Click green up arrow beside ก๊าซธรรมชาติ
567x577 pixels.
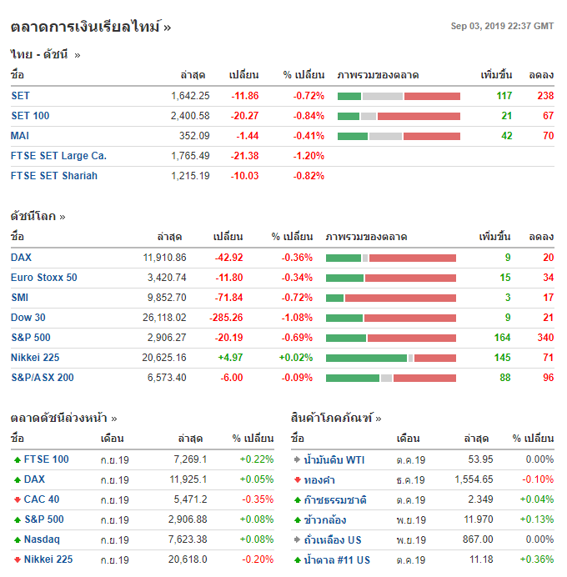(297, 499)
